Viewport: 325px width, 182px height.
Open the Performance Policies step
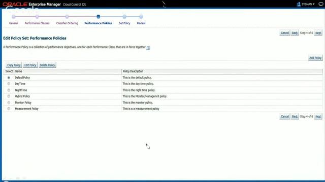click(x=98, y=23)
